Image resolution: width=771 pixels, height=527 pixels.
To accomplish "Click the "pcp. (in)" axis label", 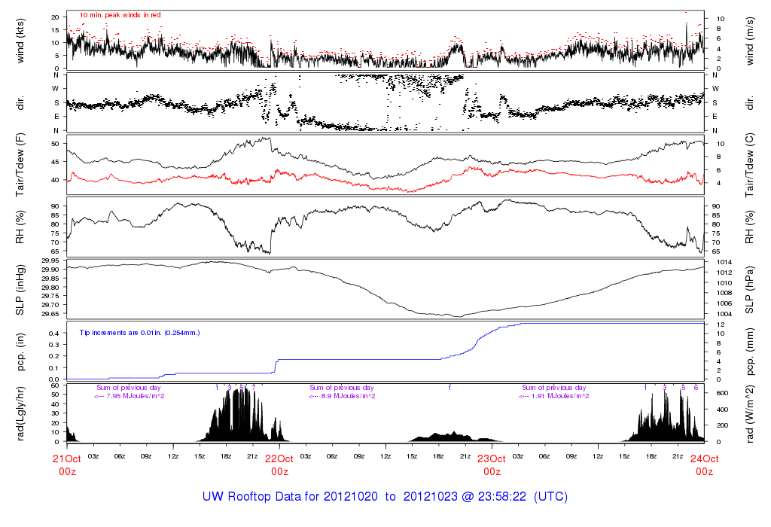I will [21, 352].
